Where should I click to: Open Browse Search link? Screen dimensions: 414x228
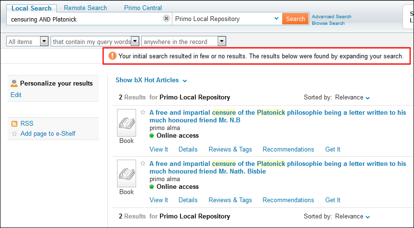tap(328, 23)
